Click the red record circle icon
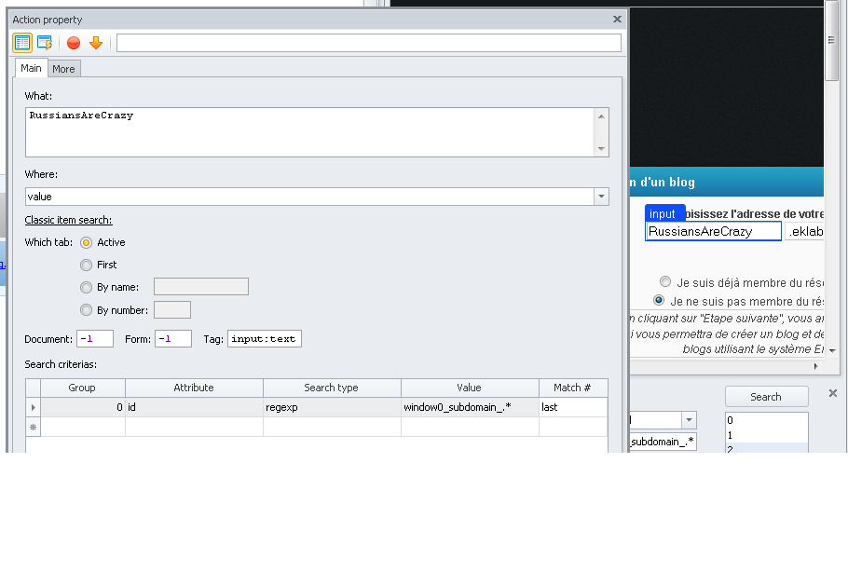This screenshot has width=848, height=572. pyautogui.click(x=74, y=43)
